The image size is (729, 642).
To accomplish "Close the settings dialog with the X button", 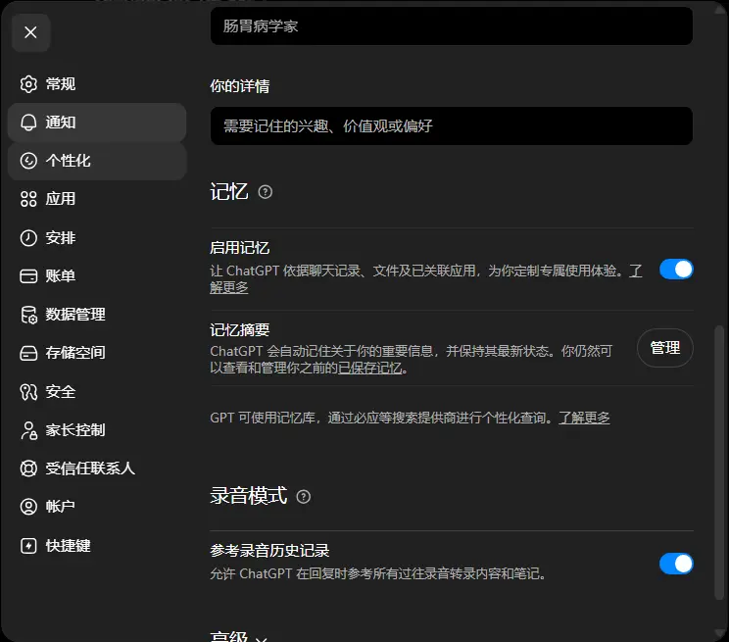I will tap(30, 32).
